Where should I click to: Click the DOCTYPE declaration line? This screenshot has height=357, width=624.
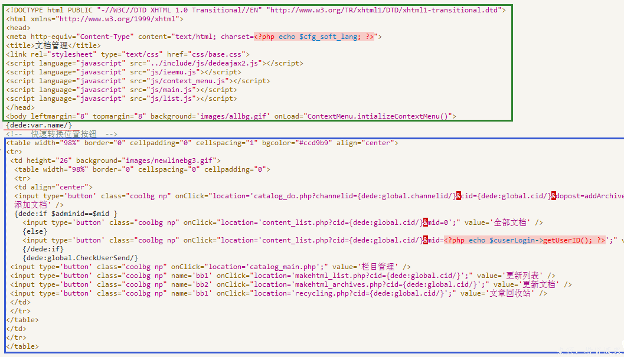point(256,10)
